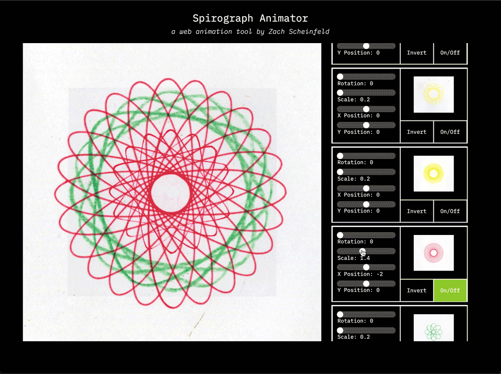Image resolution: width=501 pixels, height=374 pixels.
Task: Toggle On/Off in the topmost cut-off panel
Action: (x=450, y=53)
